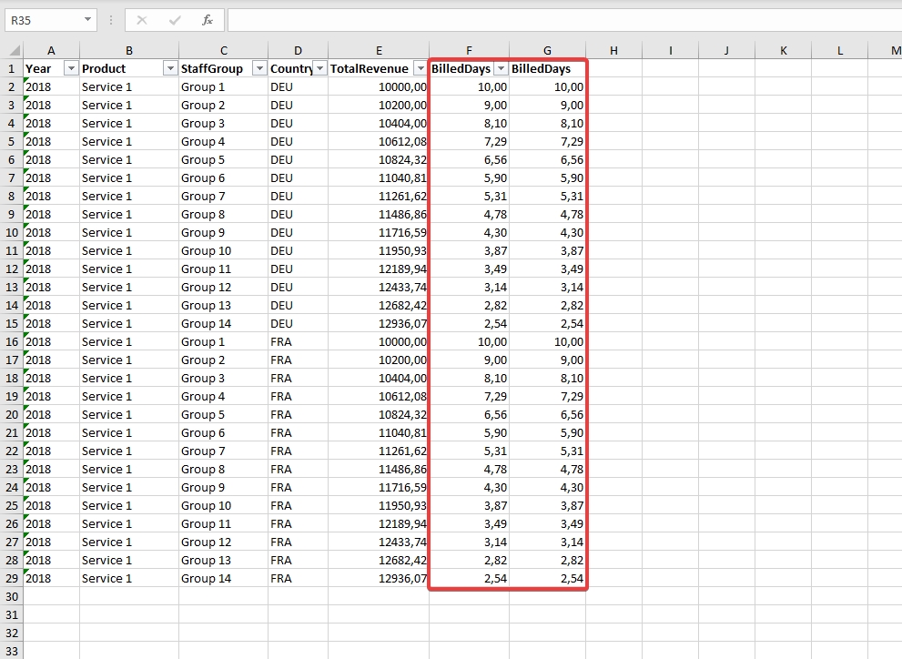
Task: Expand the StaffGroup filter dropdown
Action: tap(258, 69)
